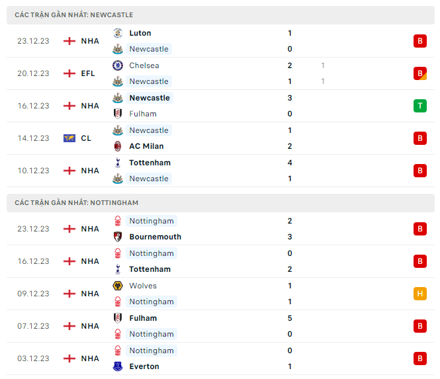The height and width of the screenshot is (379, 440).
Task: Open the Newcastle recent matches header
Action: click(x=73, y=15)
